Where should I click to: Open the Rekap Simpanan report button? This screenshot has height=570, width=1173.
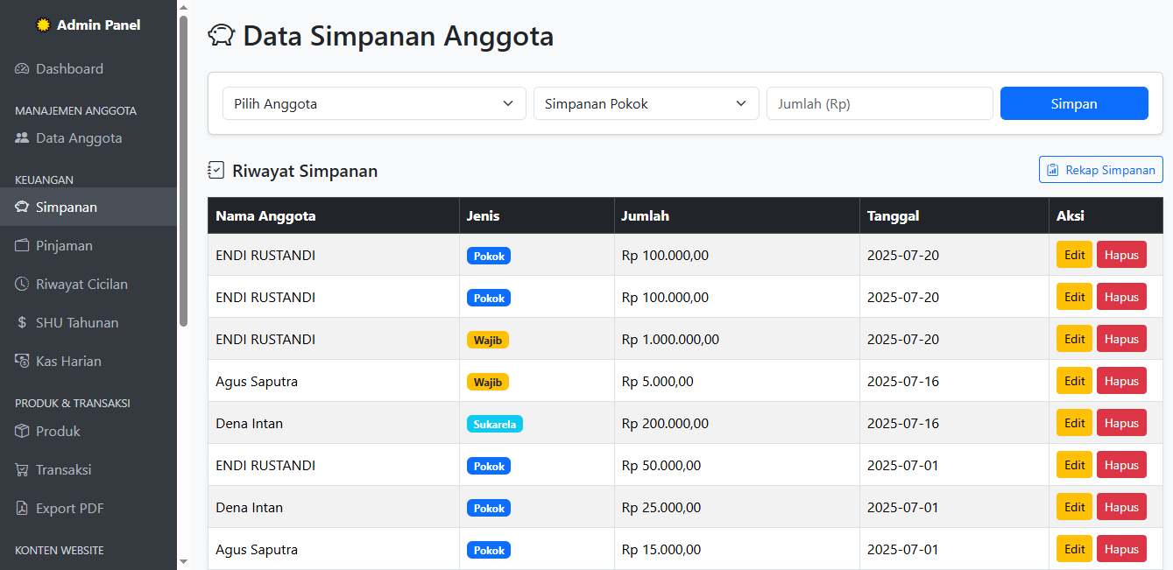pyautogui.click(x=1100, y=170)
